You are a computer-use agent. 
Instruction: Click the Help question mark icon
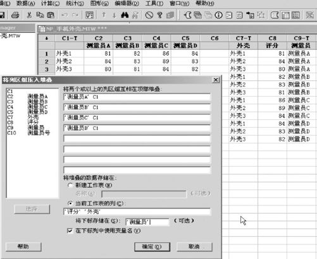pyautogui.click(x=160, y=15)
